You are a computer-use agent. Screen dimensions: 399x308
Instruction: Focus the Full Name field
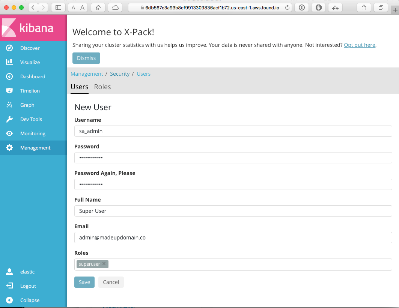click(x=233, y=211)
